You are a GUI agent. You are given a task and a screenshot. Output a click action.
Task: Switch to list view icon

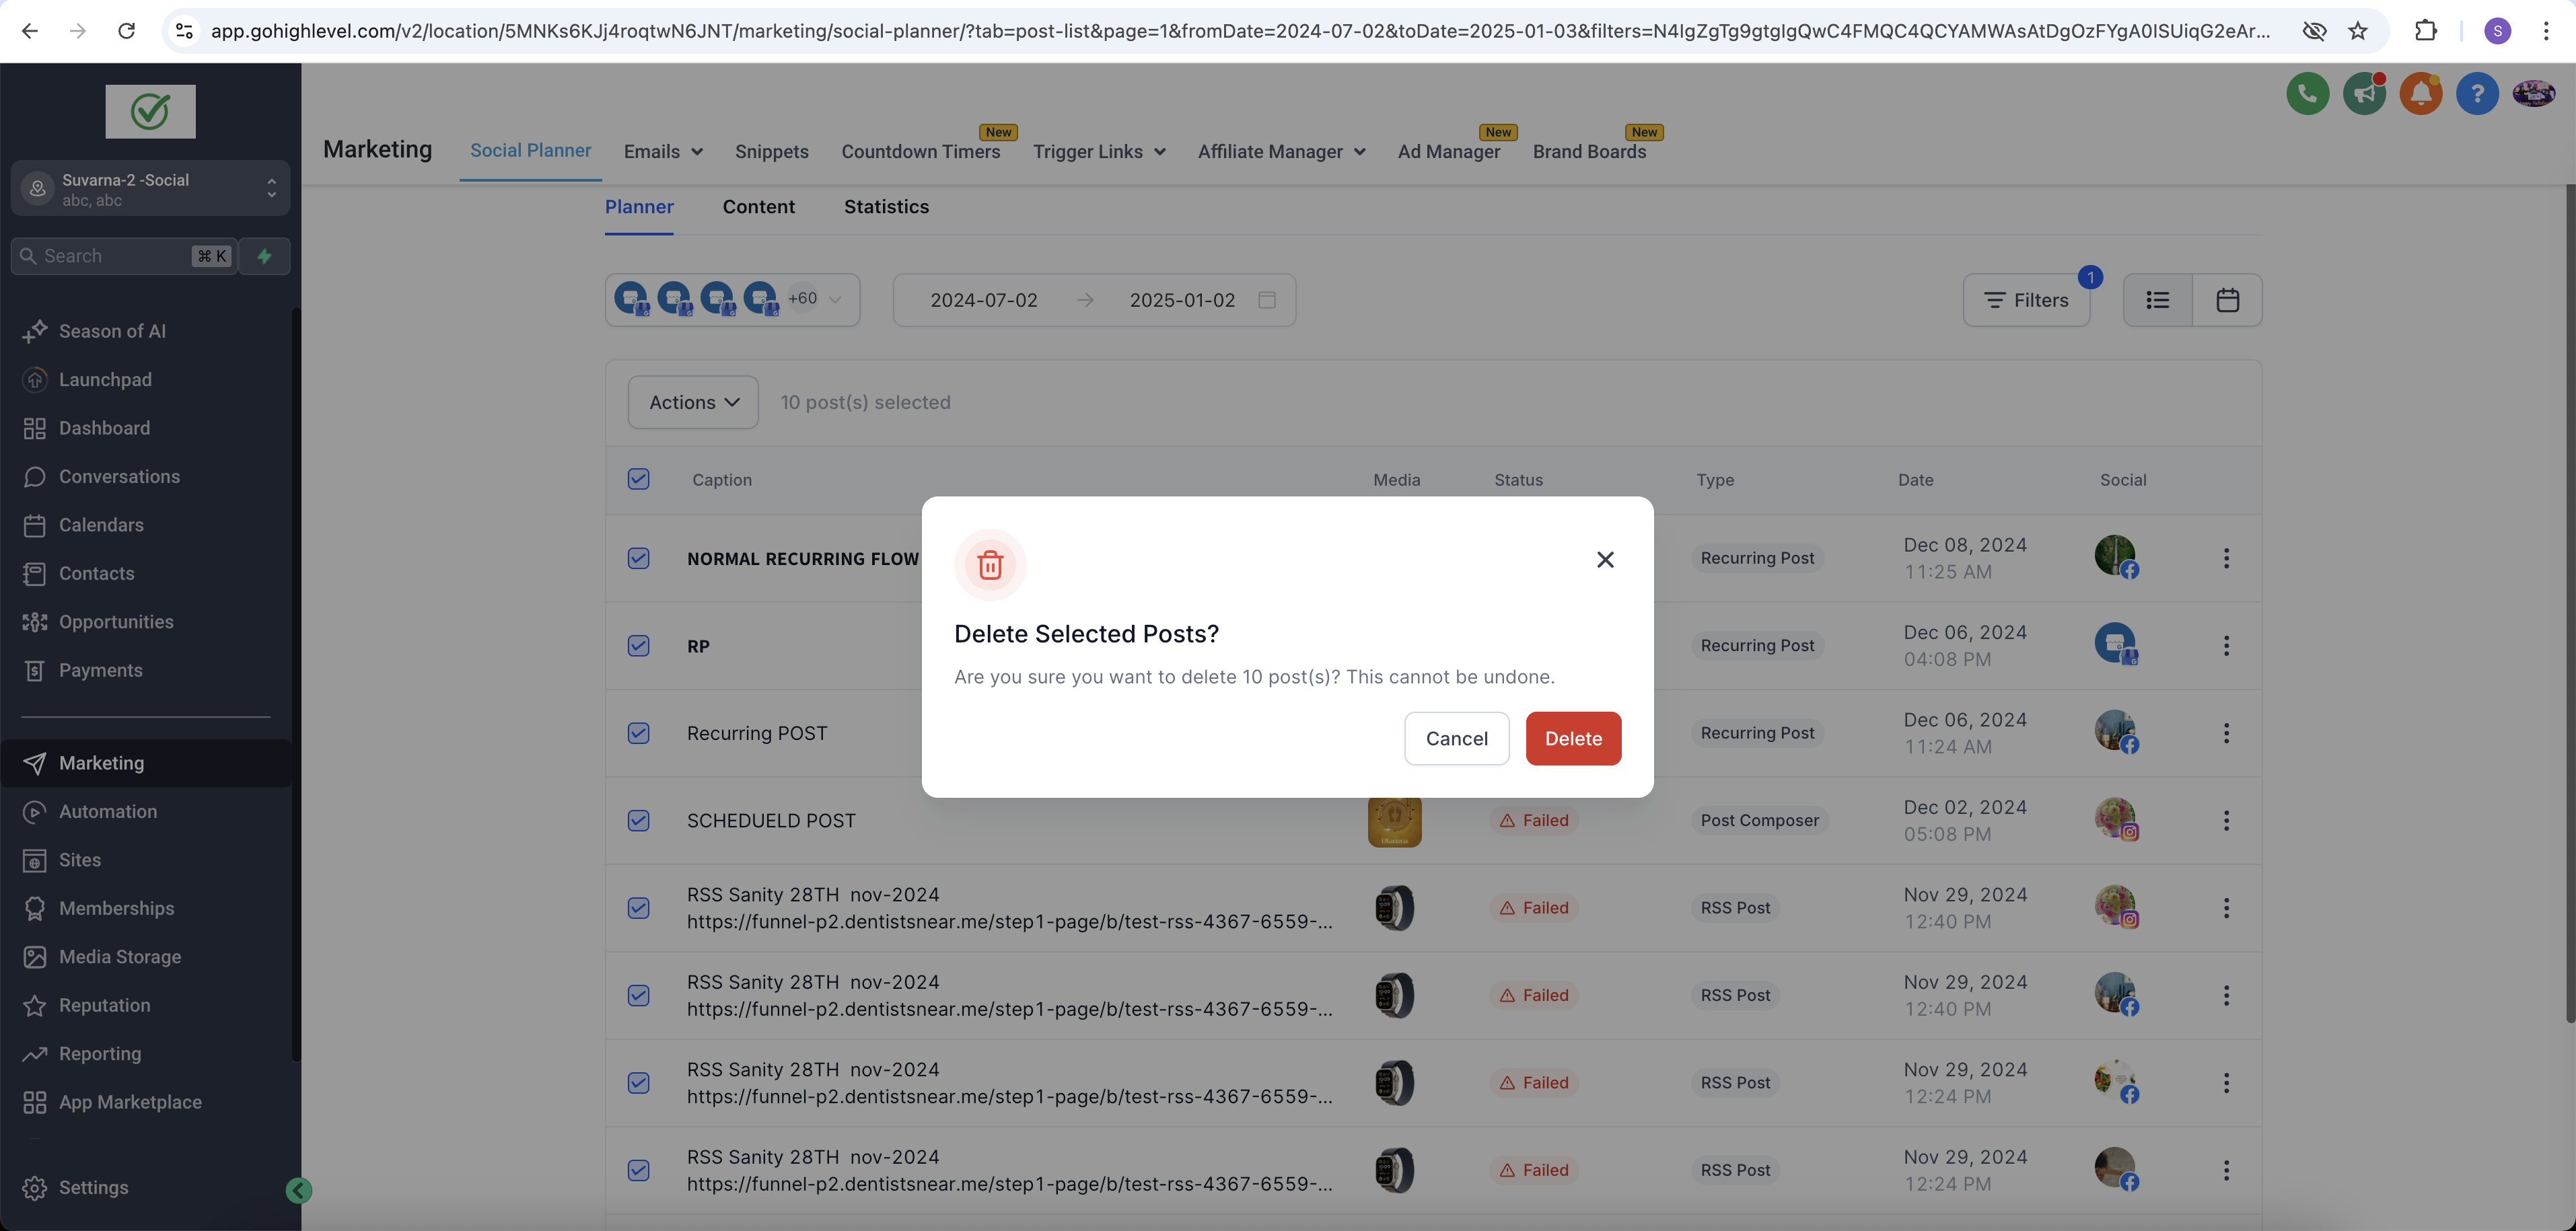click(2157, 300)
